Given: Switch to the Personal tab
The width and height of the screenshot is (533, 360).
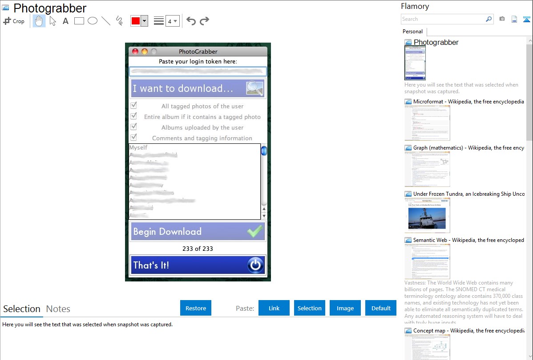Looking at the screenshot, I should point(413,32).
